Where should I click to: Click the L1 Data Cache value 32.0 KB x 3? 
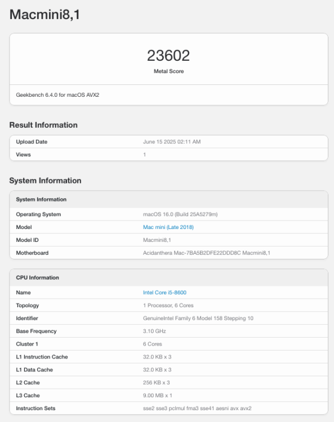(157, 370)
